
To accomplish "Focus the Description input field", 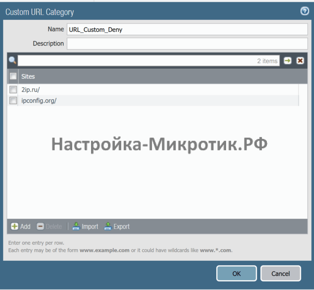I will tap(187, 44).
